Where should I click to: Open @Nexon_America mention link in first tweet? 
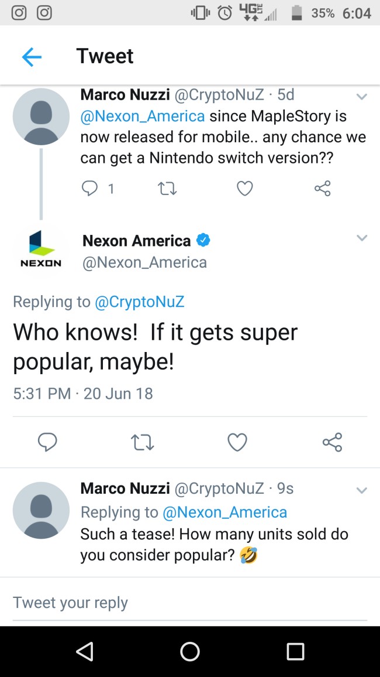(x=143, y=116)
